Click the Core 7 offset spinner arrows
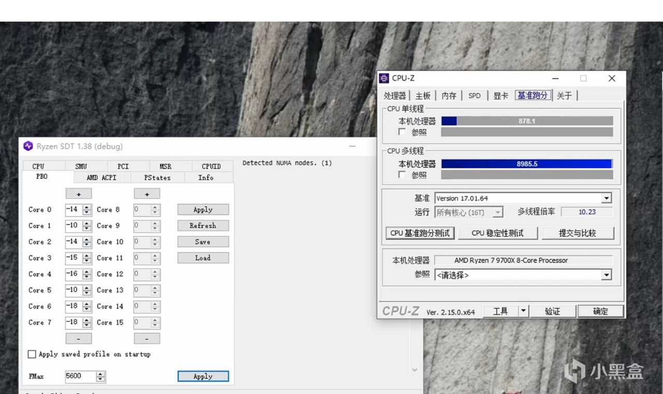 coord(87,322)
